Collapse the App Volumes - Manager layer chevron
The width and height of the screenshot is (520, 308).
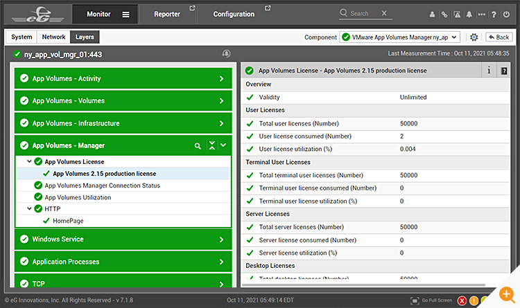[x=223, y=145]
